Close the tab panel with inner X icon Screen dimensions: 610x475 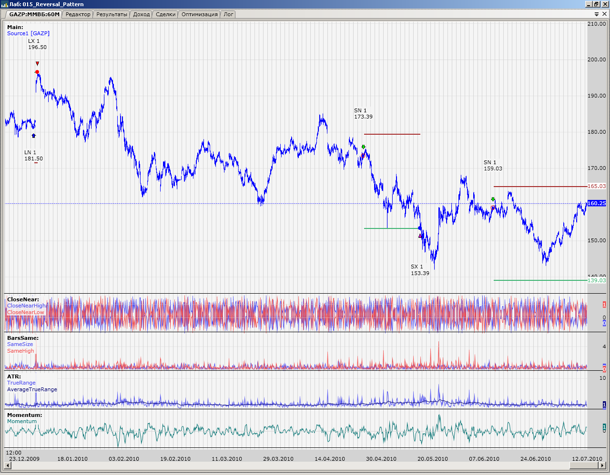(x=605, y=14)
